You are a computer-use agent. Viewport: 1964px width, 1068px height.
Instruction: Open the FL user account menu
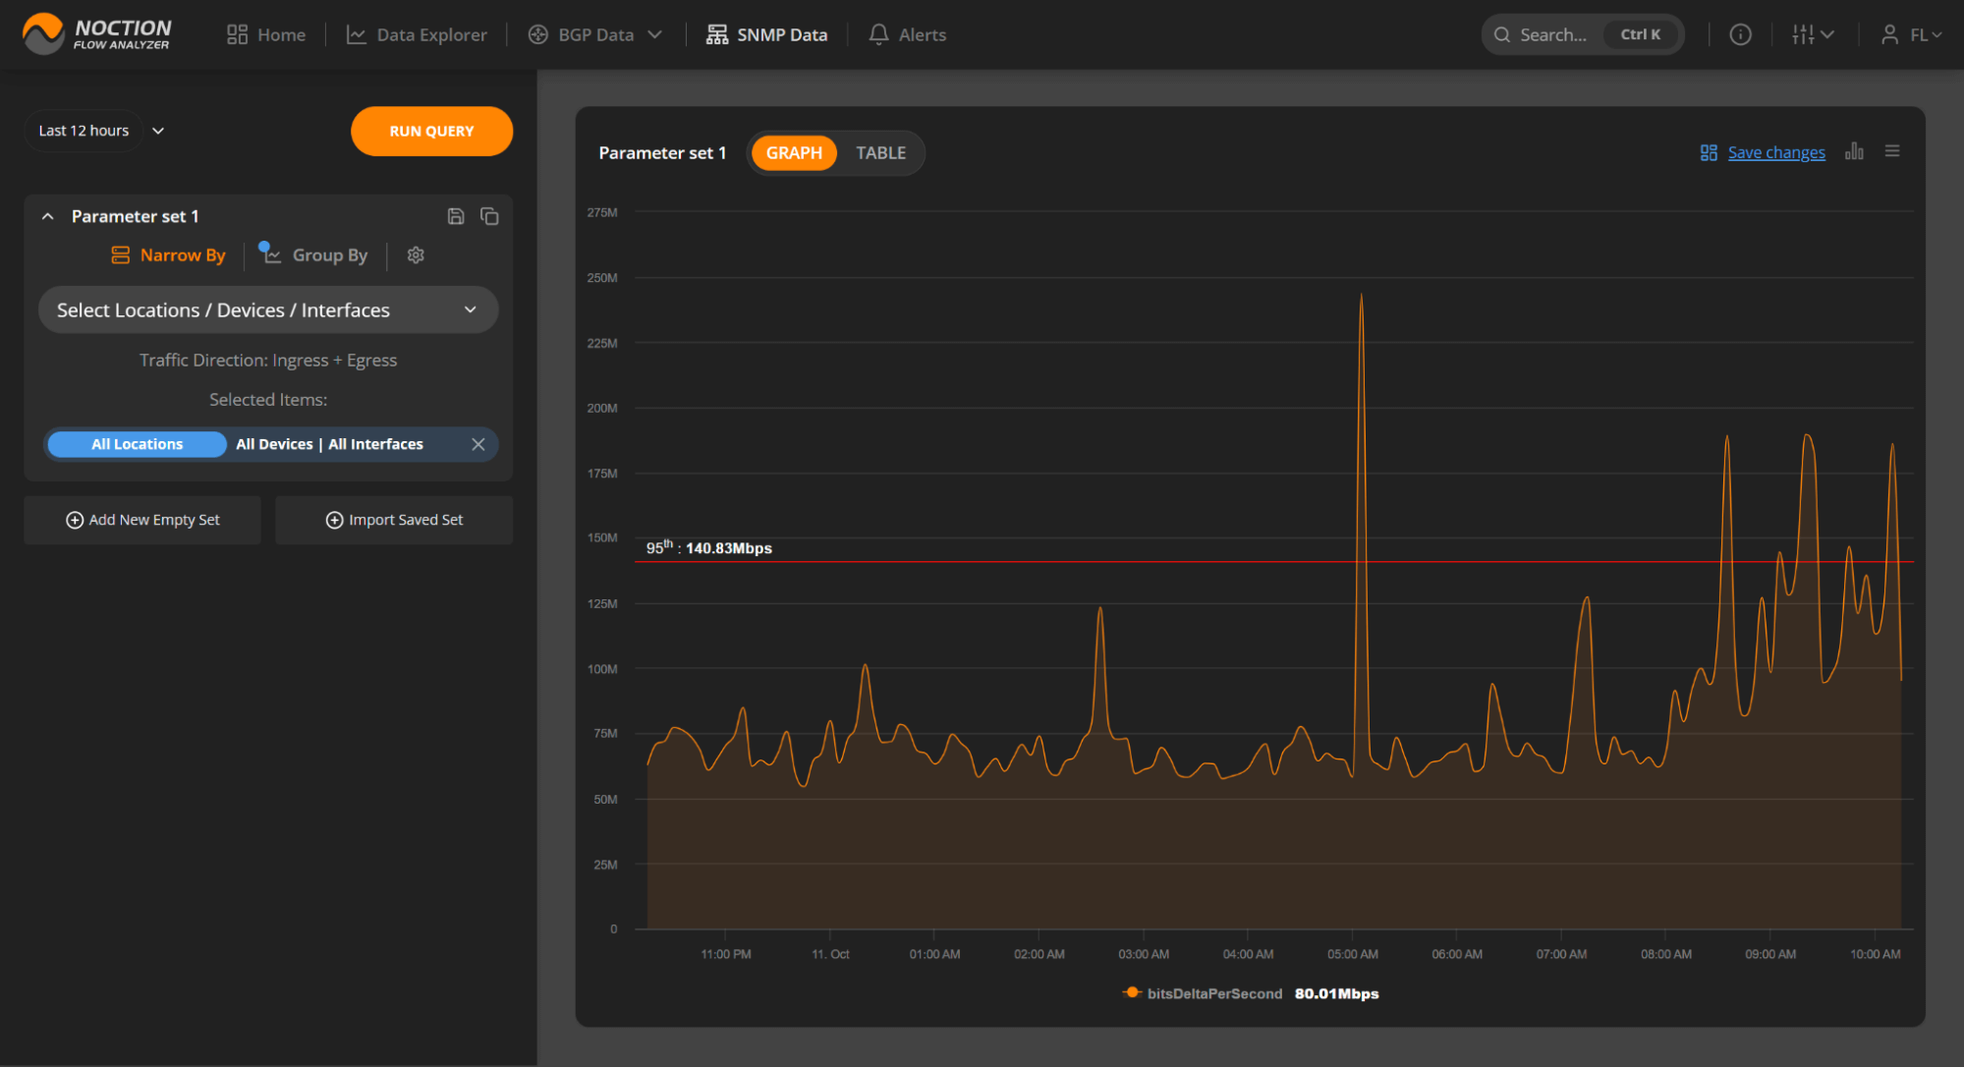click(1911, 34)
